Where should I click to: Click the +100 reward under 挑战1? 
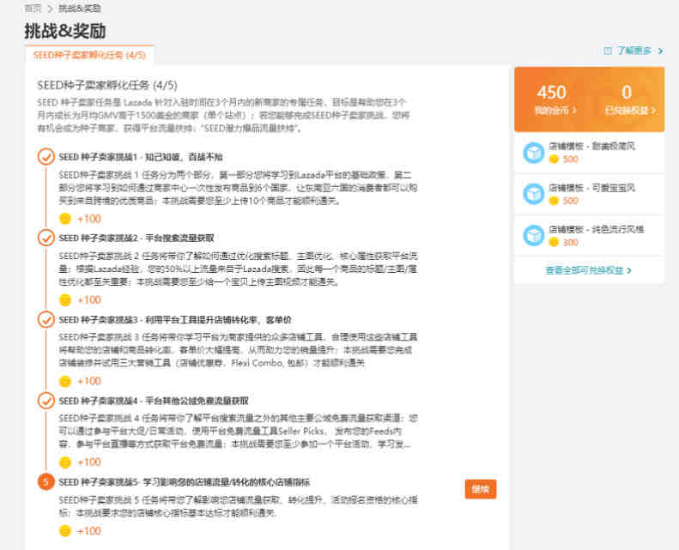coord(88,219)
